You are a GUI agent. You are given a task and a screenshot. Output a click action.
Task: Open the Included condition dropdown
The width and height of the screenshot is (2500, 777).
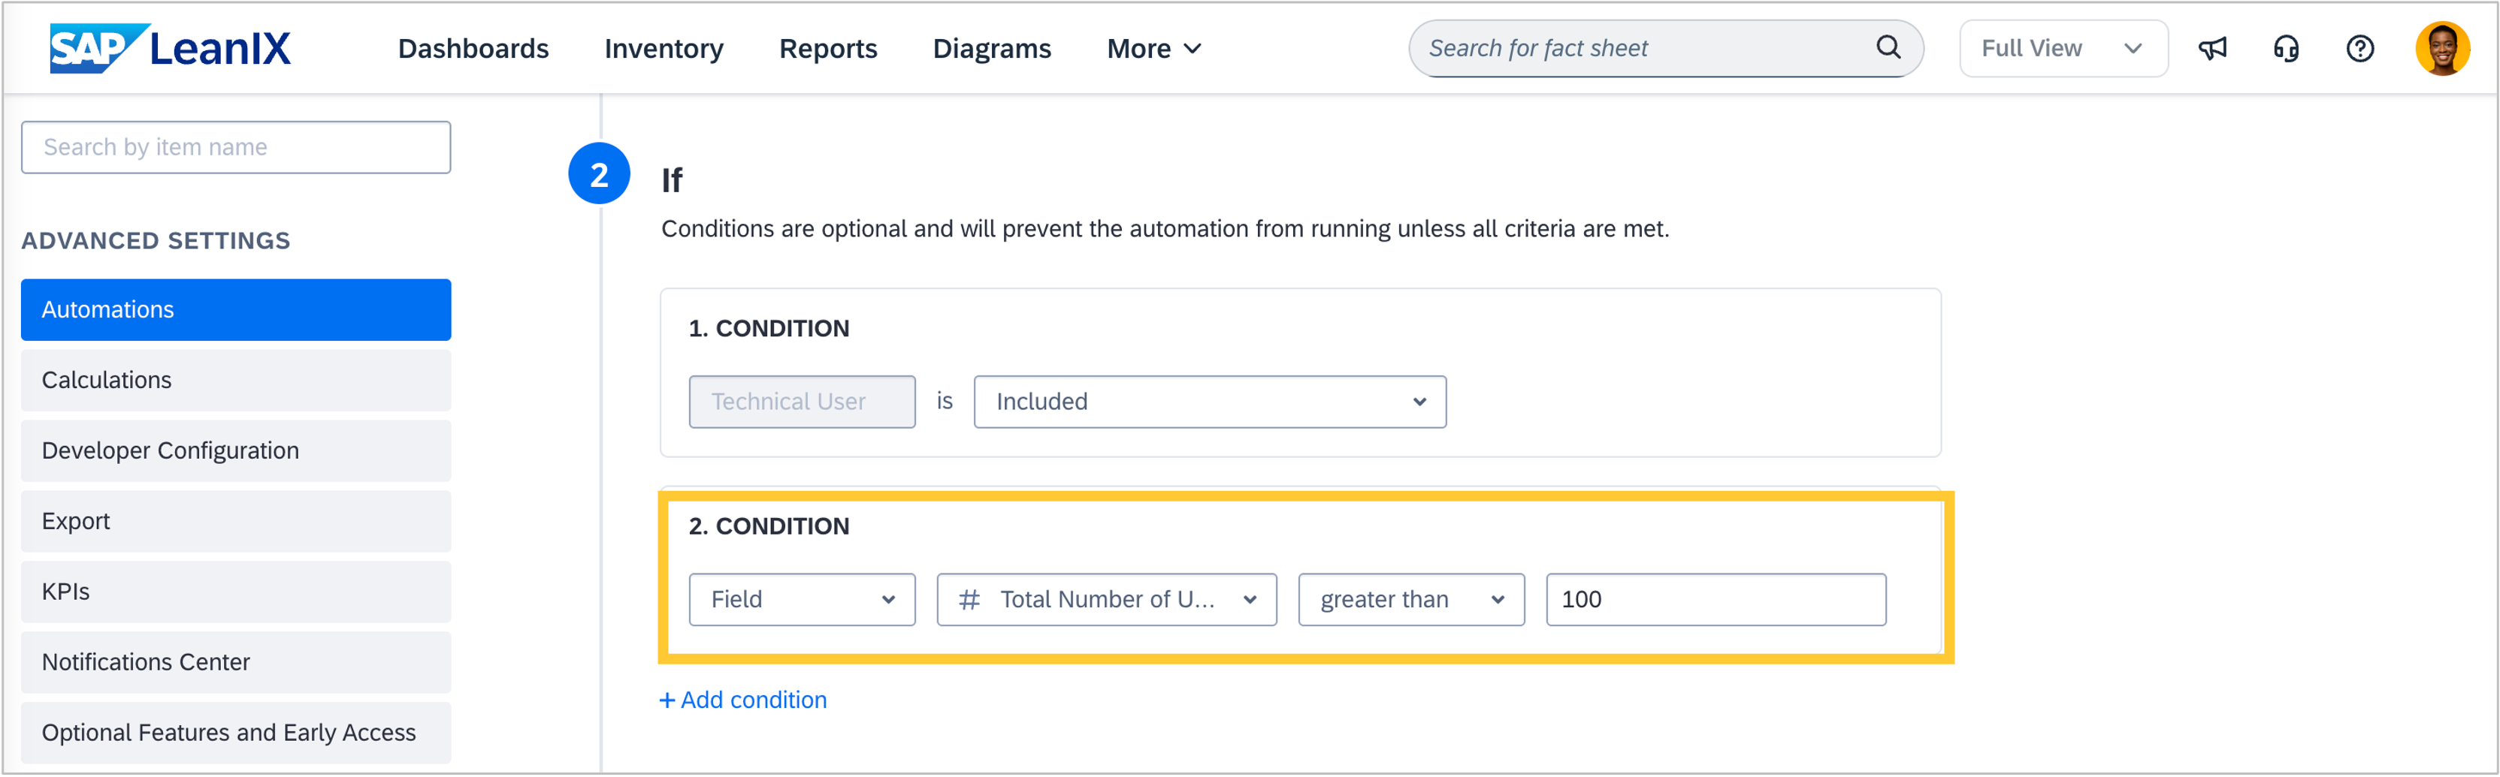(1209, 402)
